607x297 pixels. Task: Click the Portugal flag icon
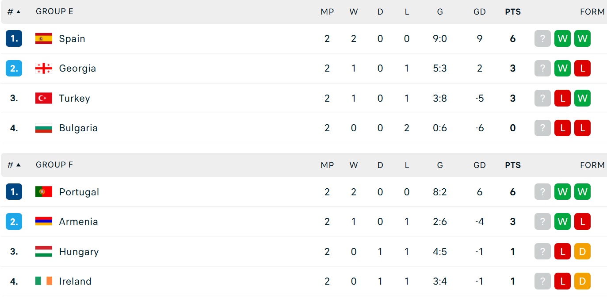tap(44, 192)
